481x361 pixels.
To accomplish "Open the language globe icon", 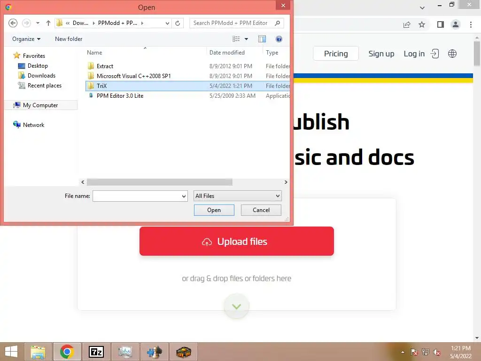I will (452, 54).
